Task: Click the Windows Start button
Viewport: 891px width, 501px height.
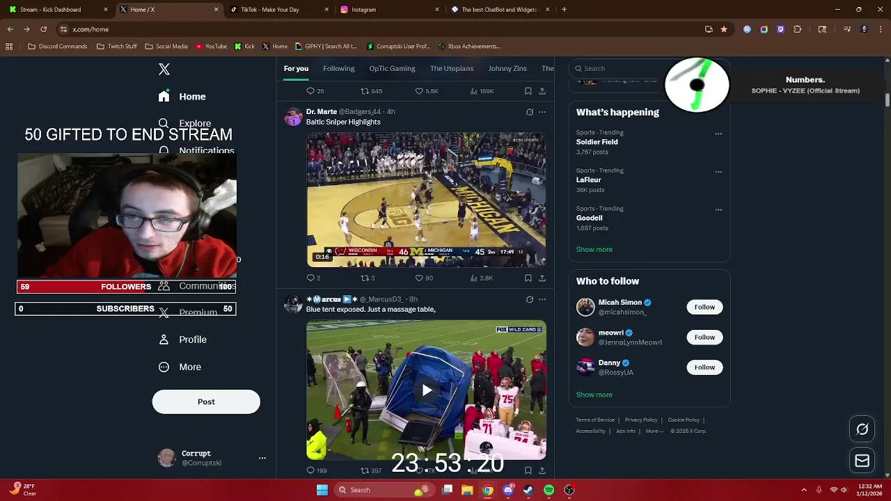Action: [x=322, y=490]
